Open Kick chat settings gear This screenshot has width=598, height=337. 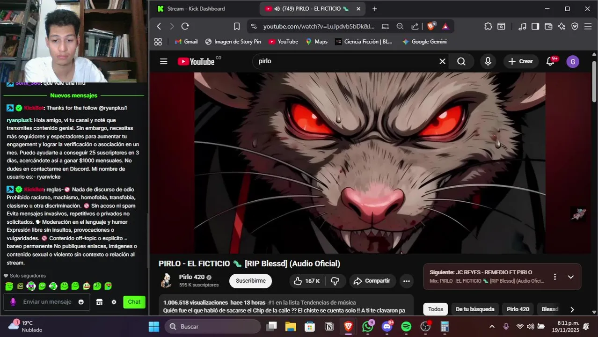point(114,302)
